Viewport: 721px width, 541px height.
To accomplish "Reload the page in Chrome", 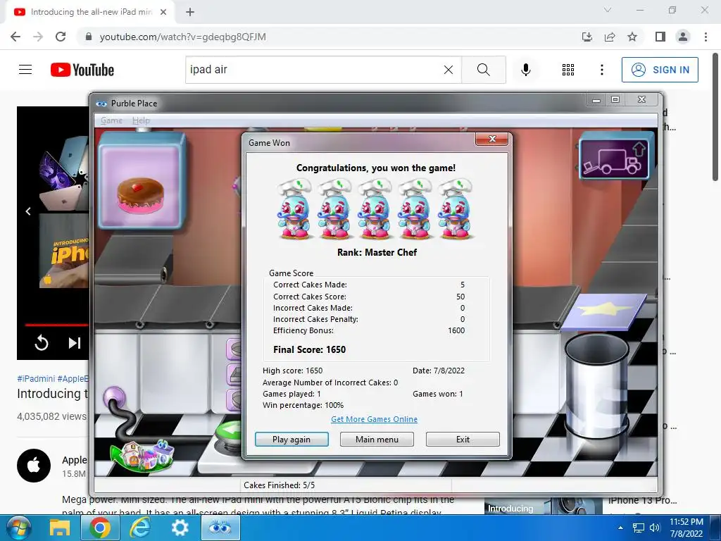I will [61, 37].
